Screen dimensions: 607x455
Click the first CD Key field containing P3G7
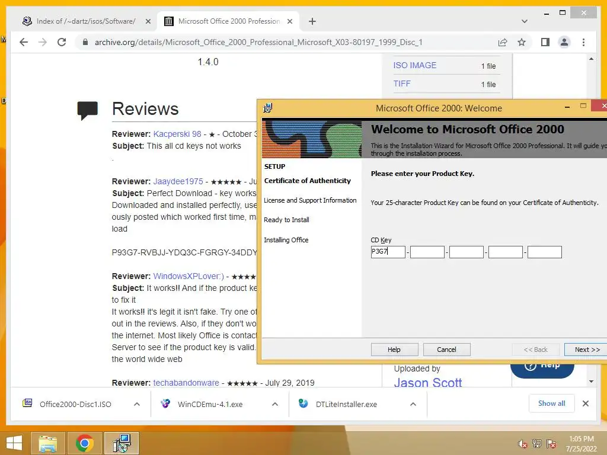(x=388, y=252)
